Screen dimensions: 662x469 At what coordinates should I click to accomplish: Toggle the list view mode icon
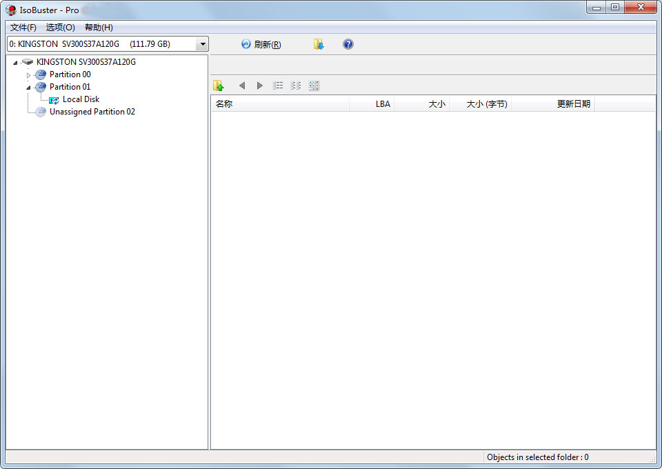click(x=278, y=85)
